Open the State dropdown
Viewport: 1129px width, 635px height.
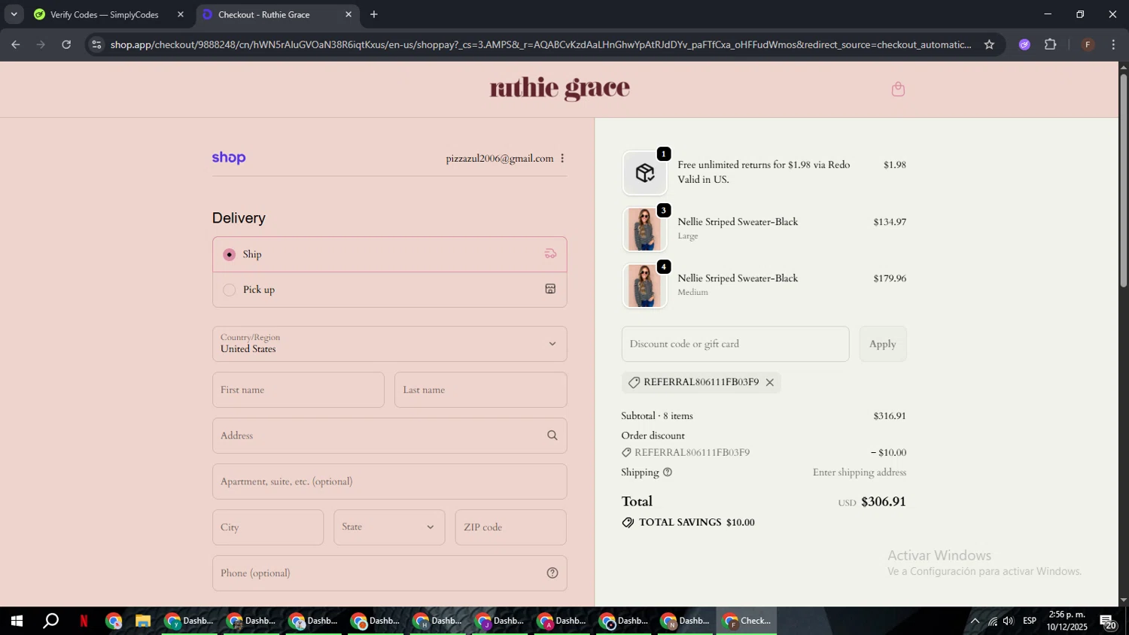pos(389,527)
